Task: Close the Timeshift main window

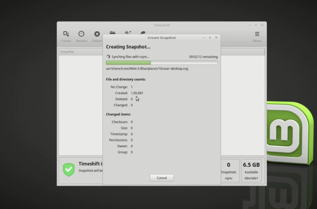Action: [262, 25]
